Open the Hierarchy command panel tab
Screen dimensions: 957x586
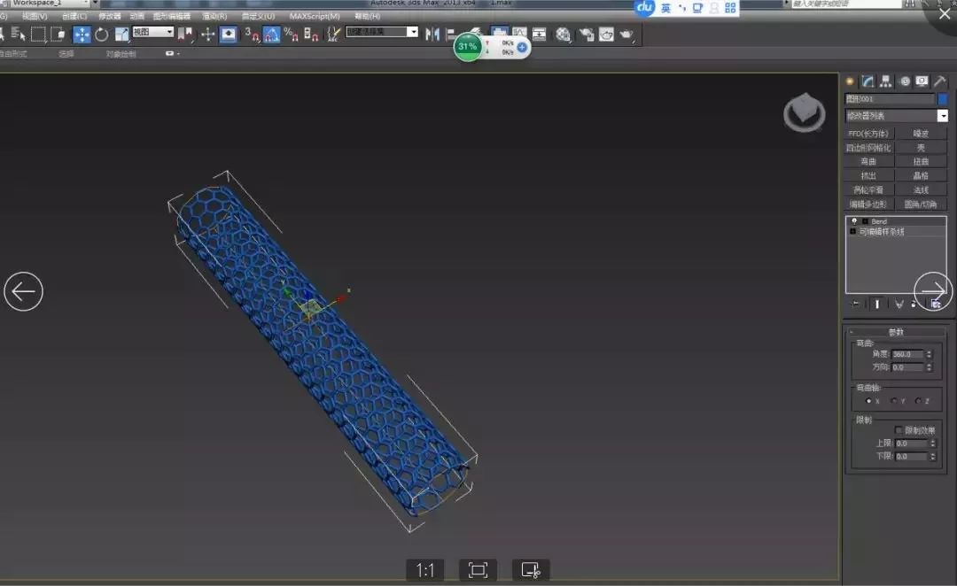[885, 81]
